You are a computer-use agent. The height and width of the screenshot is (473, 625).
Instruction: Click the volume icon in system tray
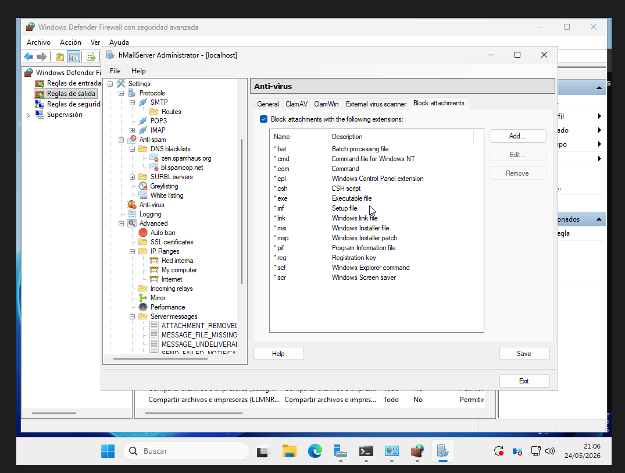[550, 451]
